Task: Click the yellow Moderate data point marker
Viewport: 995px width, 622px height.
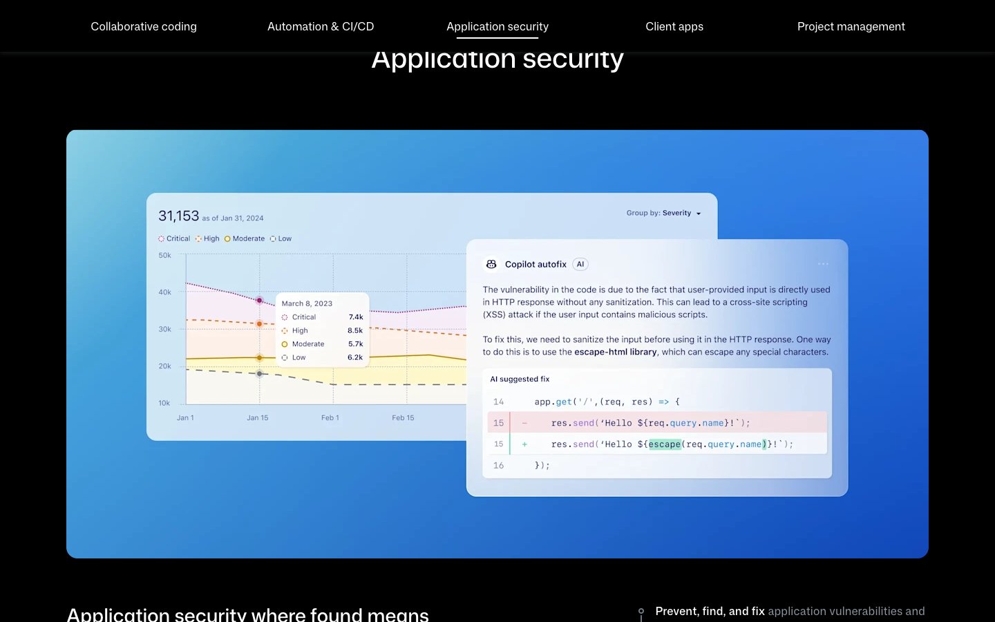Action: pos(260,357)
